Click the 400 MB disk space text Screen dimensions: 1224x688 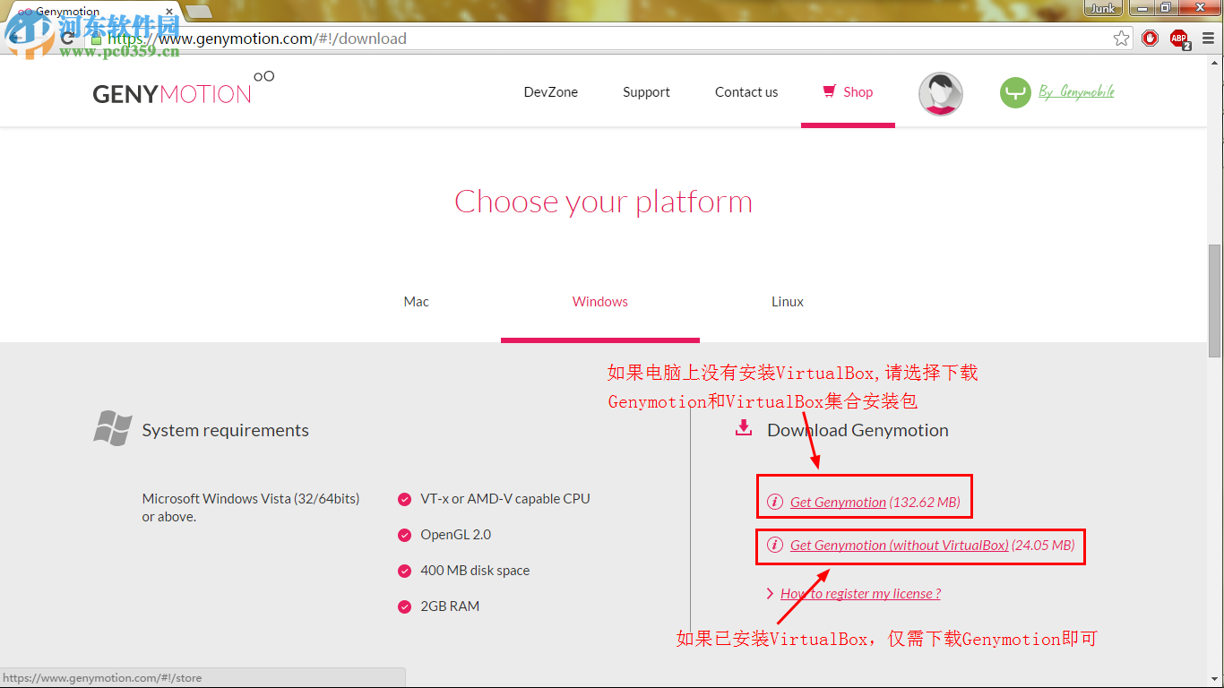pos(475,571)
